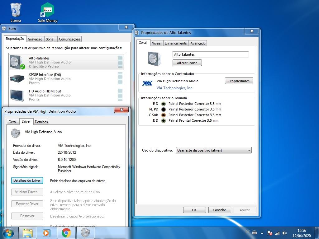Click the Alto-falantes name text field
Image resolution: width=319 pixels, height=239 pixels.
coord(210,54)
